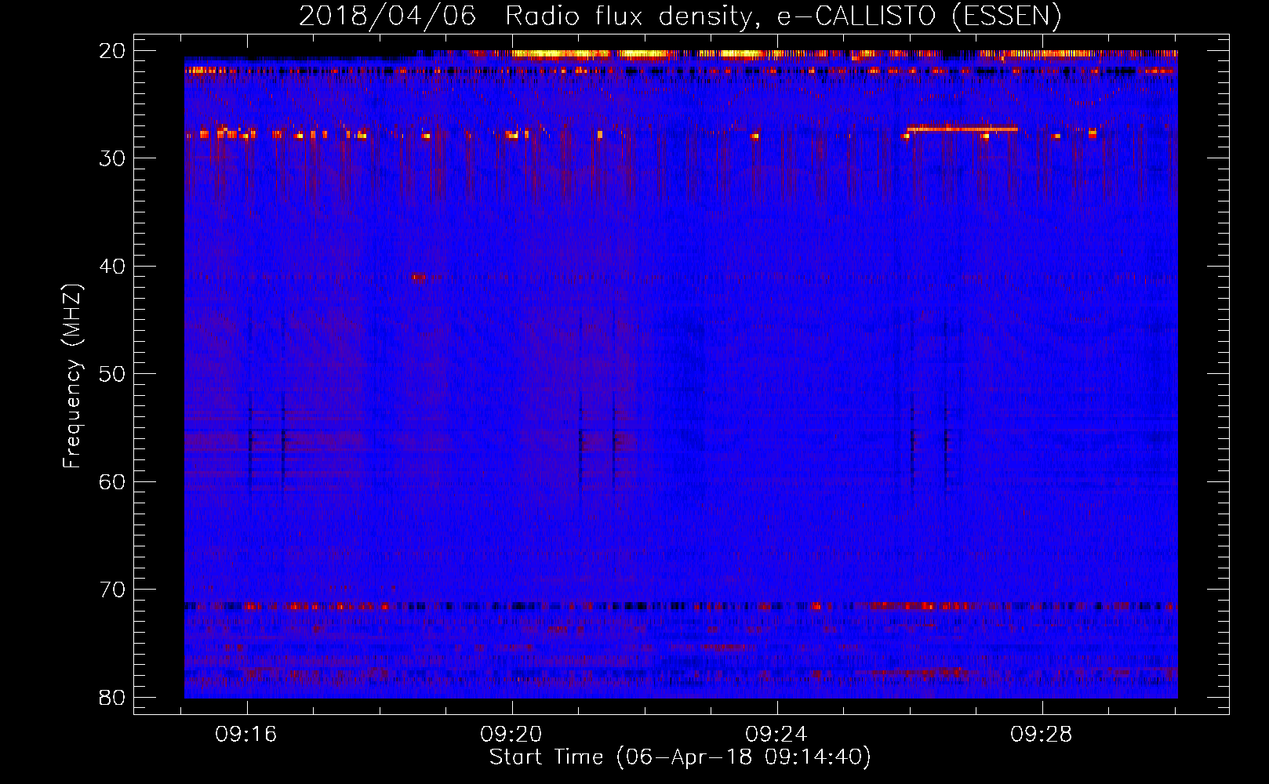The image size is (1269, 784).
Task: Click the 'Frequency (MHZ)' axis label
Action: click(x=72, y=376)
